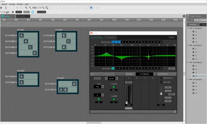This screenshot has width=207, height=124.
Task: Click channel icon A under 01 PC406-DI tree
Action: (x=193, y=32)
